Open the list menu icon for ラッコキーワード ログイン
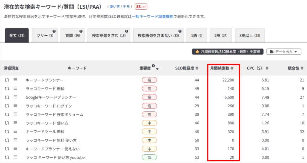Viewport: 307px width, 163px height. point(15,106)
